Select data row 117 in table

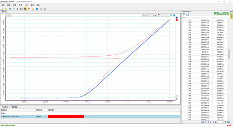(x=205, y=21)
